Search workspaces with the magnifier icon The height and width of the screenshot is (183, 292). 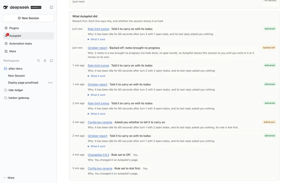(38, 60)
